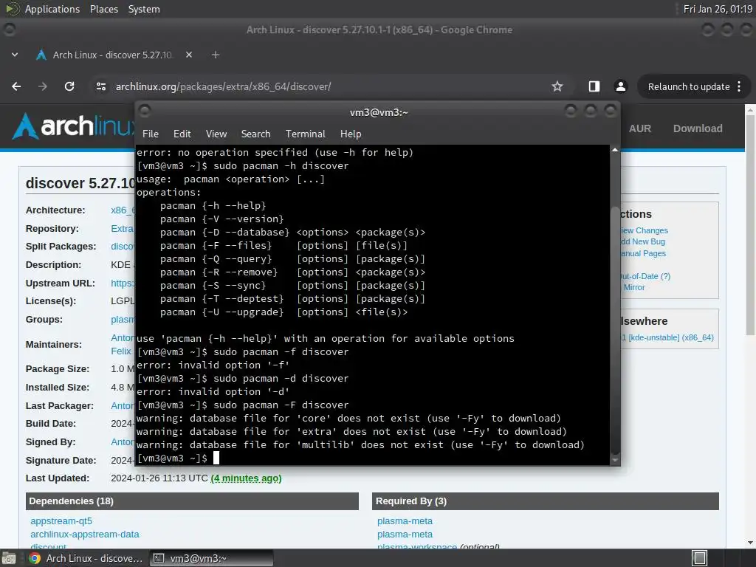The image size is (756, 567).
Task: Click Felix maintainer link
Action: click(121, 351)
